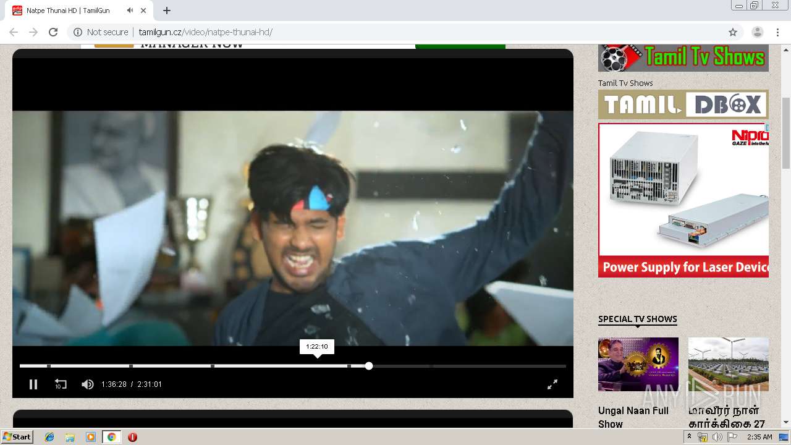Seek on the unplayed progress bar section
This screenshot has height=445, width=791.
point(468,366)
